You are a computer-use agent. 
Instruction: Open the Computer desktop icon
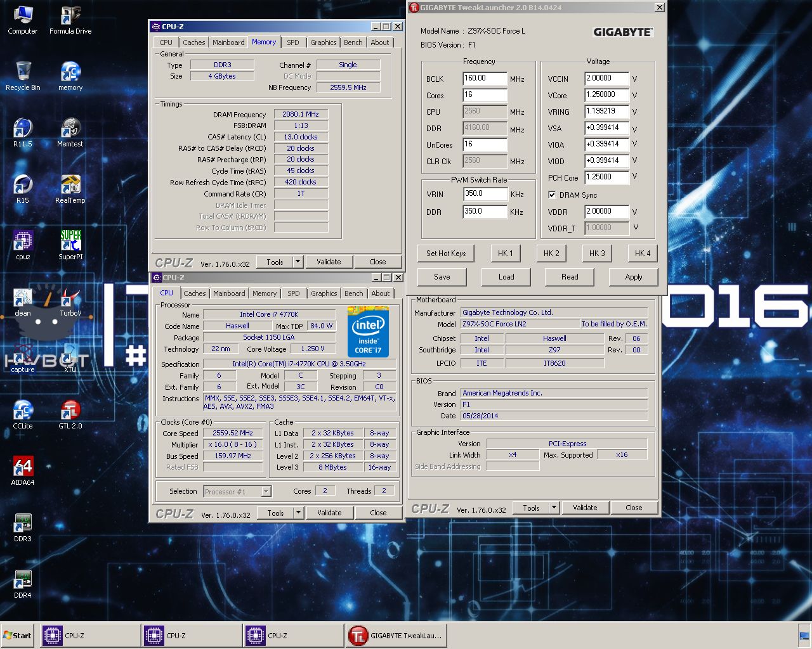pos(22,20)
